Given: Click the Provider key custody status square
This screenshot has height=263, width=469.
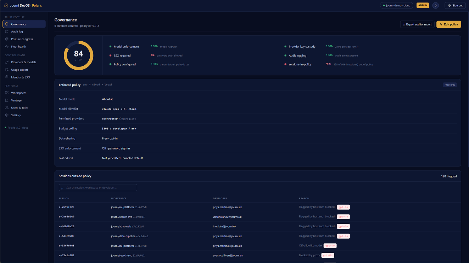Looking at the screenshot, I should (285, 47).
